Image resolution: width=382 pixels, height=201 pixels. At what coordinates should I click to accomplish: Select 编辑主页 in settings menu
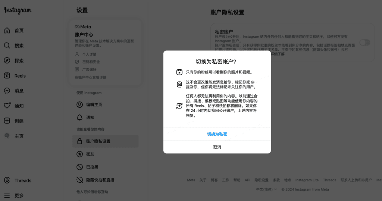pos(105,104)
